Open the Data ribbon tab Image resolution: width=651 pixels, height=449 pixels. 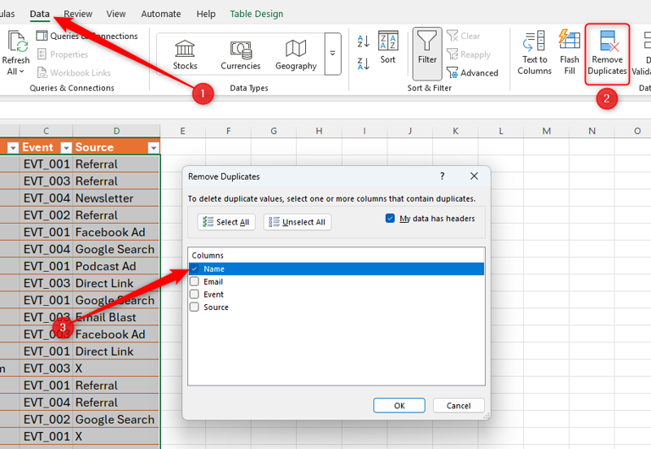point(40,14)
